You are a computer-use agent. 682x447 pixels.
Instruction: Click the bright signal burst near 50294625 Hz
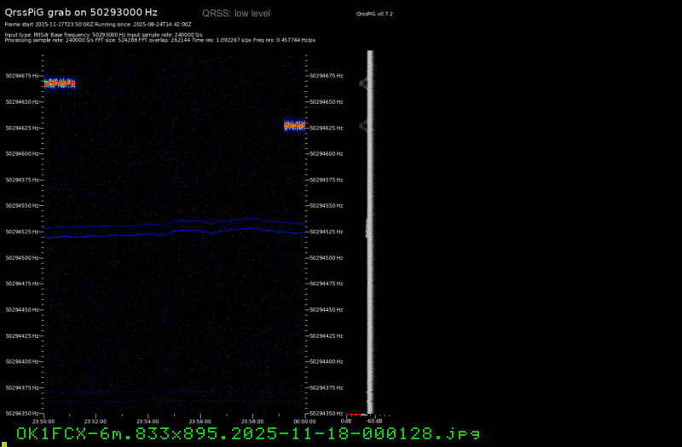point(294,125)
